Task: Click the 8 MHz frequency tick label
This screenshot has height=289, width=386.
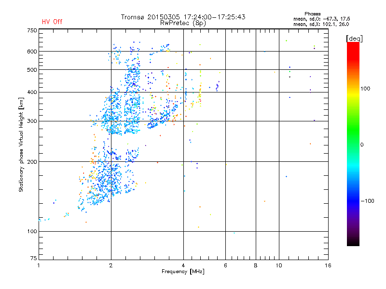Action: (256, 265)
